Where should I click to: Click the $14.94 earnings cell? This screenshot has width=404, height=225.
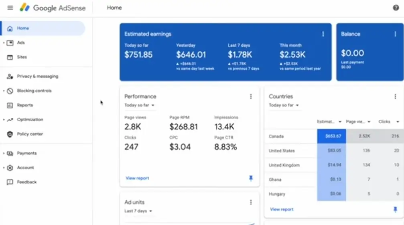pos(331,165)
